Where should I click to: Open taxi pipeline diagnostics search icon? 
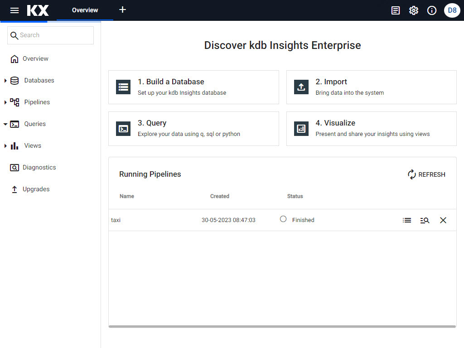pos(425,221)
